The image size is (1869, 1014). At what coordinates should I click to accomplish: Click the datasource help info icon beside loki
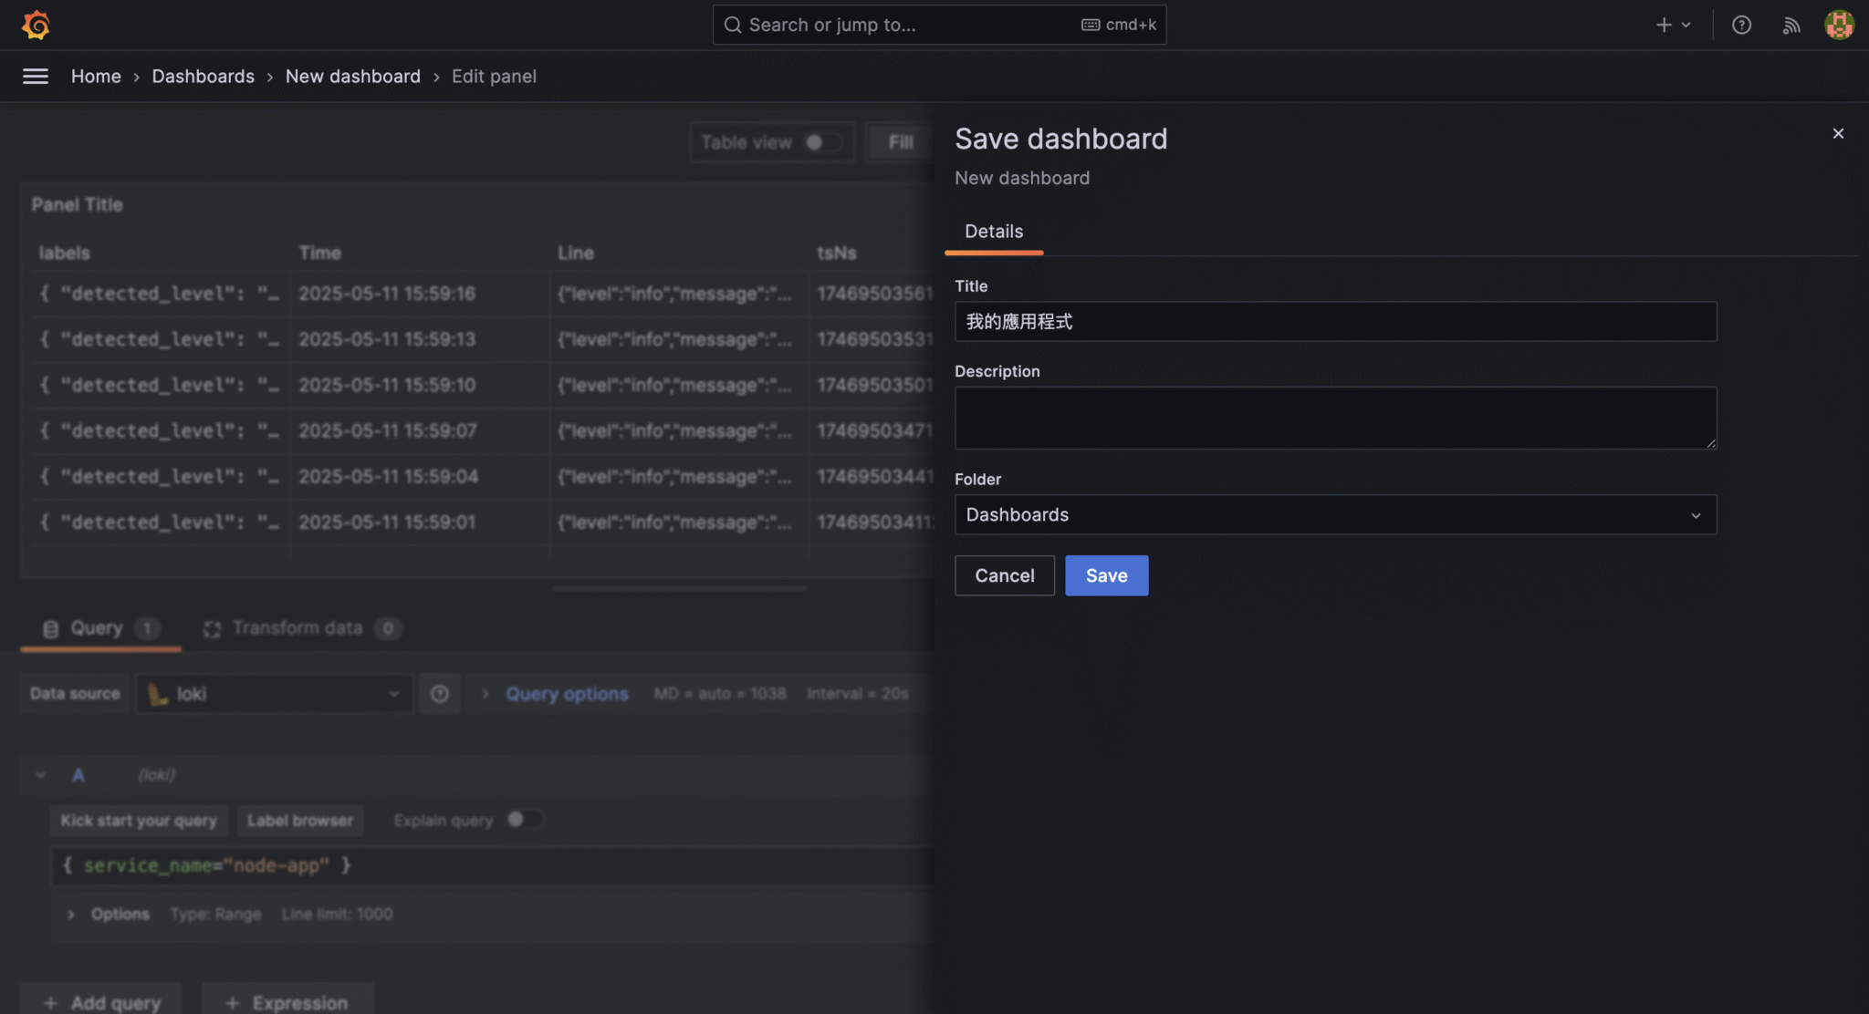pos(439,694)
